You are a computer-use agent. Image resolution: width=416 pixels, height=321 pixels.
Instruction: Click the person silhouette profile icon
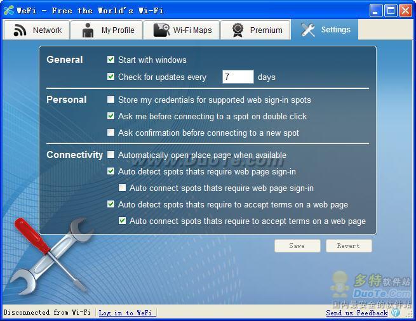[x=88, y=30]
